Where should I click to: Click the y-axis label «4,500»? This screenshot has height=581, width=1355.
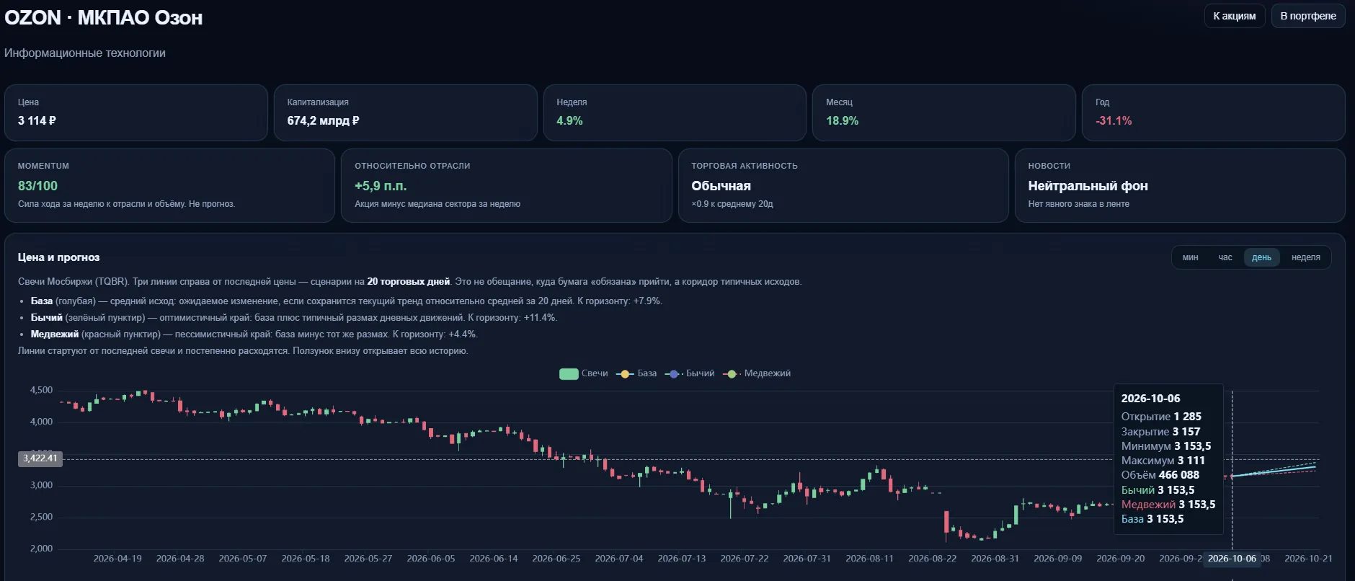41,390
